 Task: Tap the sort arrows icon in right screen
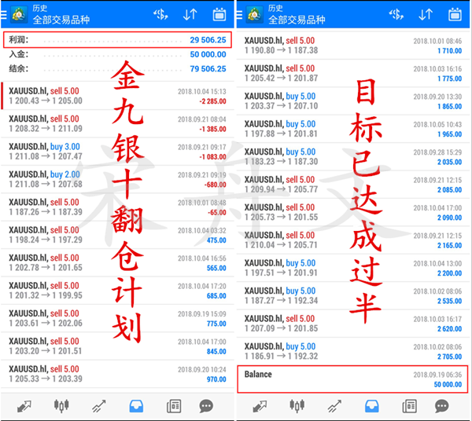426,14
